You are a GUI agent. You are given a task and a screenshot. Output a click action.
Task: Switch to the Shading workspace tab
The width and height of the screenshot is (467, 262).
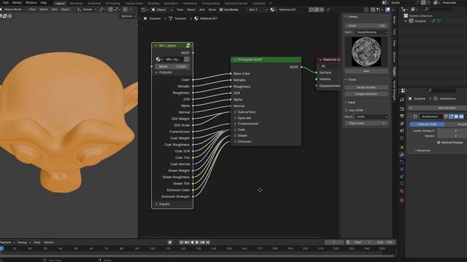tap(154, 3)
